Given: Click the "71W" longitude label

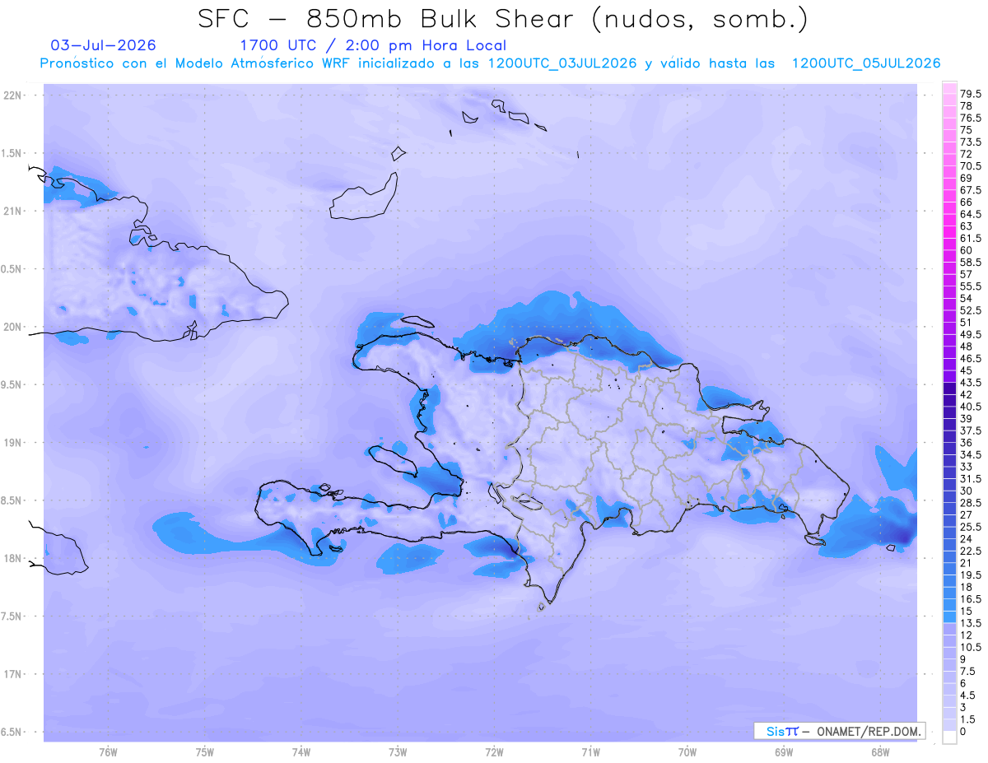Looking at the screenshot, I should pyautogui.click(x=590, y=751).
